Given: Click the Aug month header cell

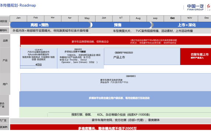Looking at the screenshot, I should (138, 18).
